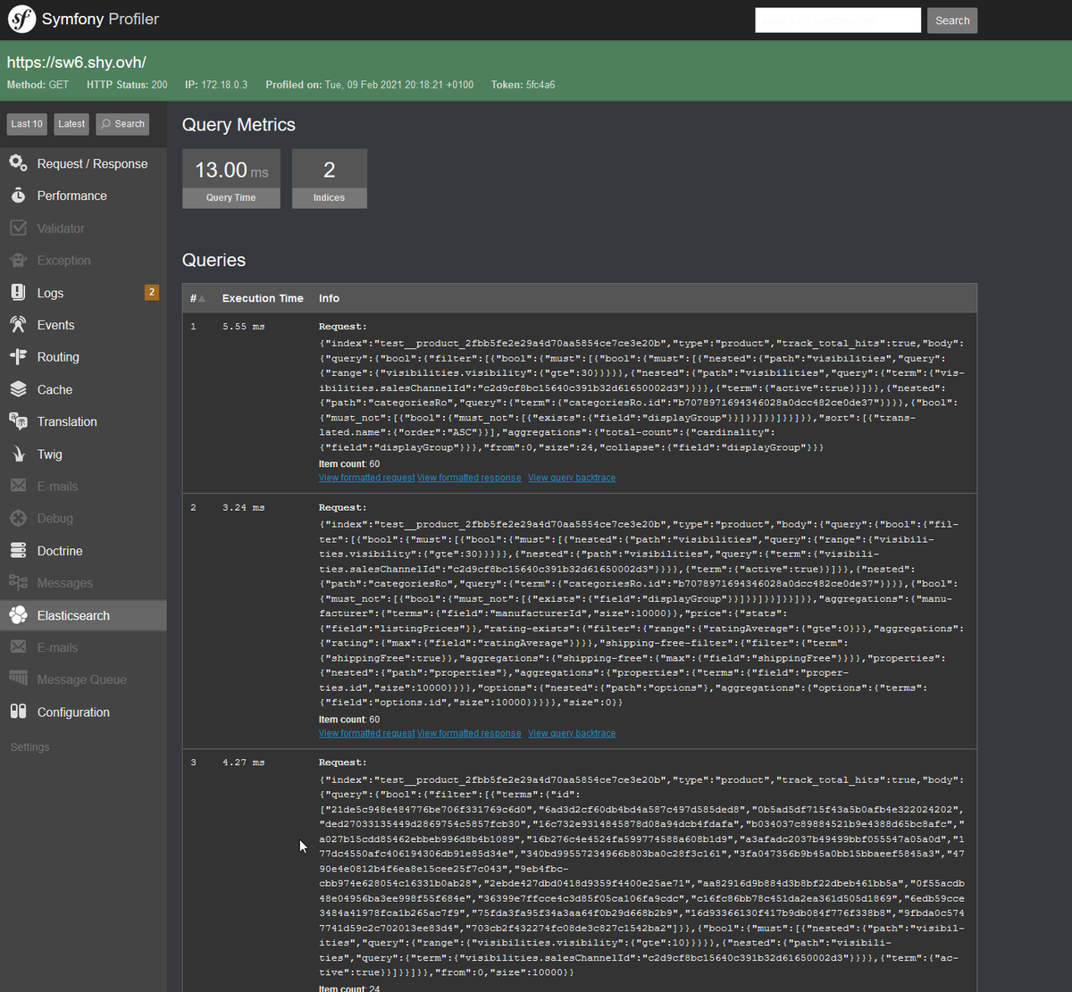
Task: View formatted request for query 2
Action: [x=366, y=733]
